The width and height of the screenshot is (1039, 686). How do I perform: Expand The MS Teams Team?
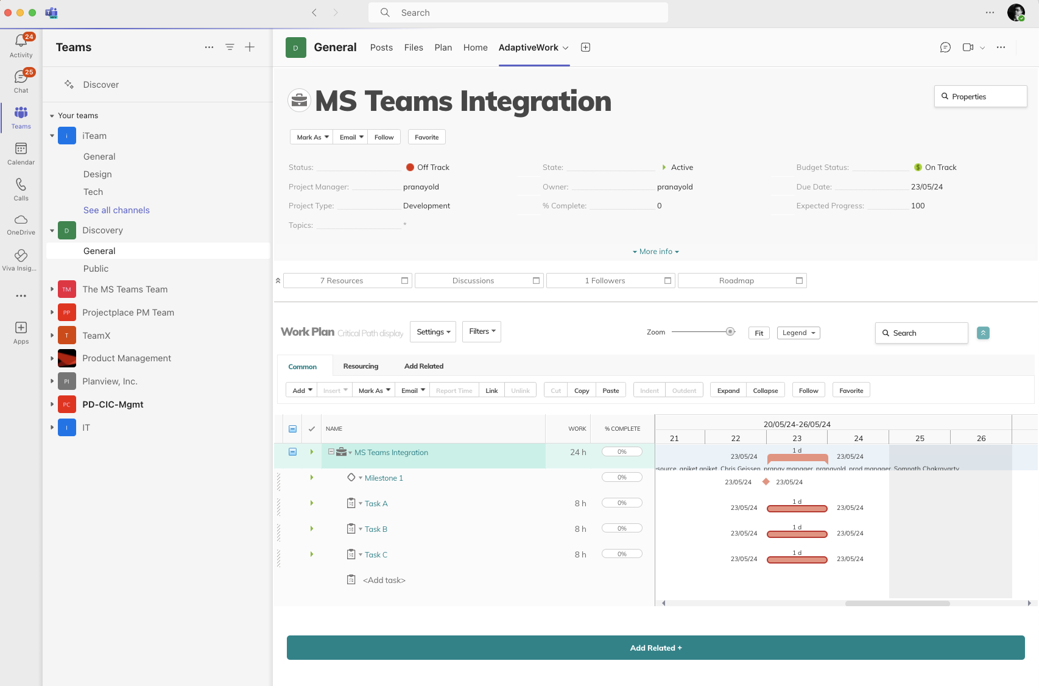click(x=52, y=289)
